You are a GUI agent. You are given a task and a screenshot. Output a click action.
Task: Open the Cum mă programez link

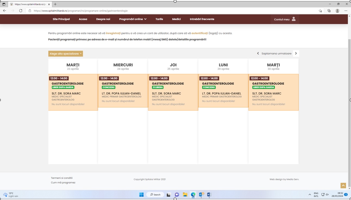(63, 183)
